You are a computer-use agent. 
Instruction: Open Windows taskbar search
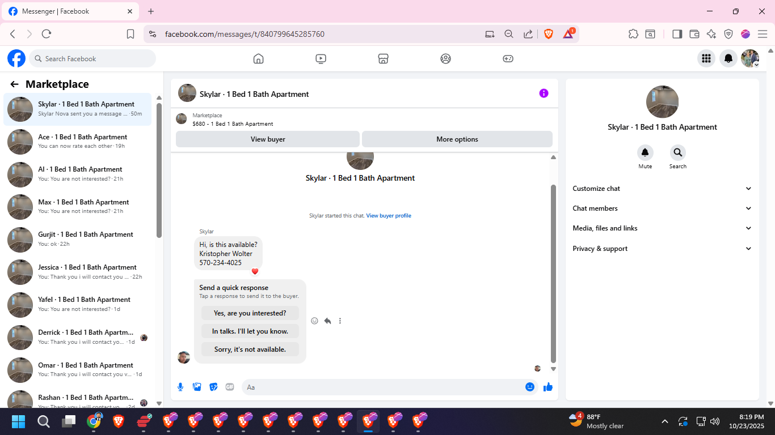click(x=44, y=421)
